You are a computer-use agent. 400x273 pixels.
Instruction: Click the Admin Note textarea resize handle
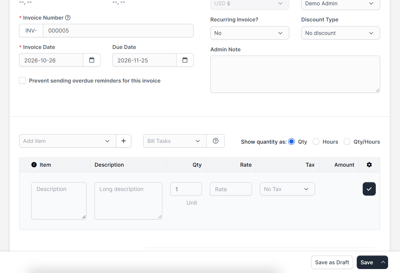[378, 90]
